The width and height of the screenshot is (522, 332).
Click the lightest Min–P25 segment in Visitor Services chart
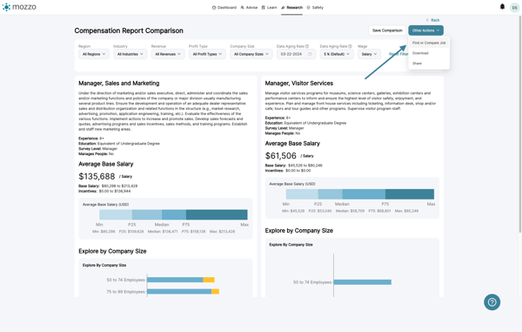click(302, 194)
